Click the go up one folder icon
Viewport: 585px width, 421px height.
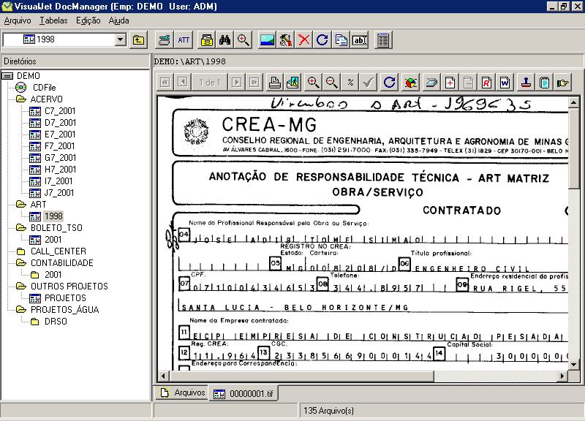tap(138, 40)
